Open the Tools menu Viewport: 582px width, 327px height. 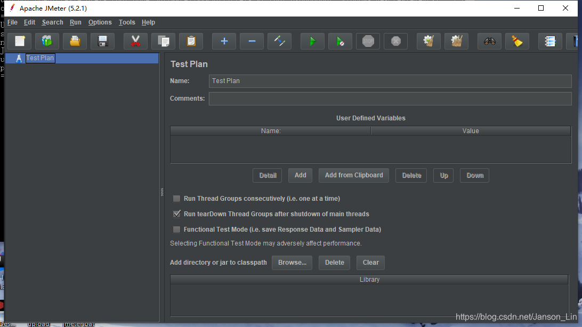[126, 22]
